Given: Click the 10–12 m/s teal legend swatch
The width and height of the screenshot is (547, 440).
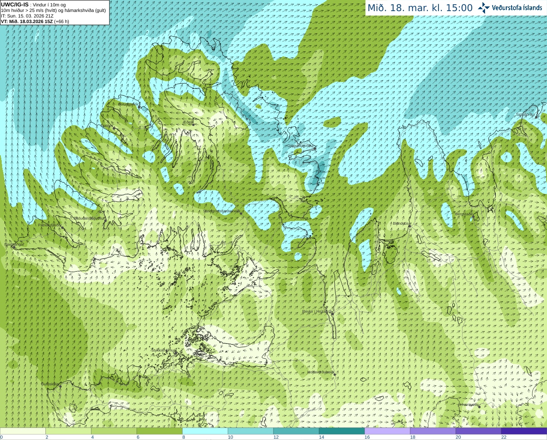Looking at the screenshot, I should [250, 431].
